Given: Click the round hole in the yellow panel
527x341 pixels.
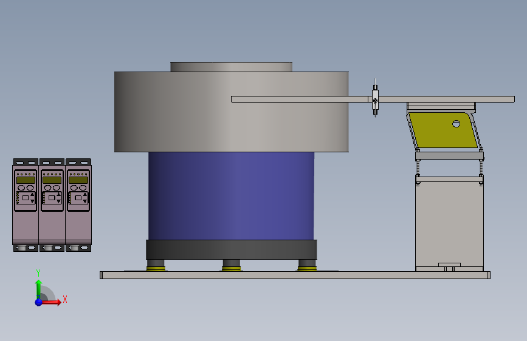Looking at the screenshot, I should [456, 124].
